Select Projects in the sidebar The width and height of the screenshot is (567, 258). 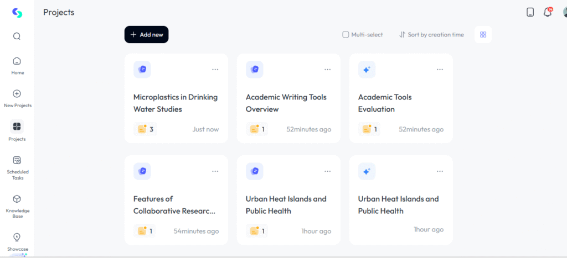click(17, 130)
